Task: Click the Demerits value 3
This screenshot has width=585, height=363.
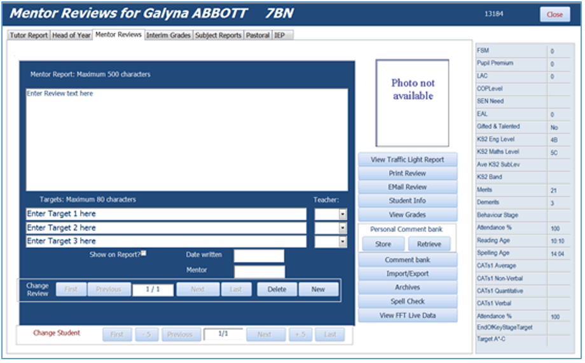Action: [x=552, y=203]
